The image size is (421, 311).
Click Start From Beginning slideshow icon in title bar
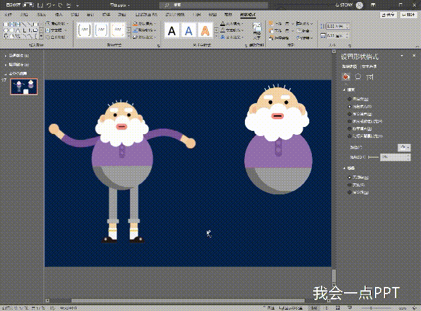point(69,5)
